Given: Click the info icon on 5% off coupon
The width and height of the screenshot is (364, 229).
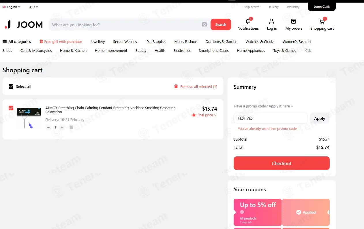Looking at the screenshot, I should click(242, 212).
